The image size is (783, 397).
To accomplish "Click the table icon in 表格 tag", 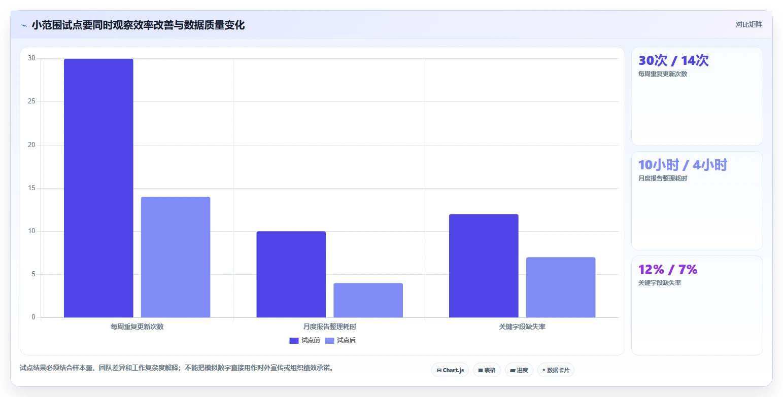I will coord(481,371).
